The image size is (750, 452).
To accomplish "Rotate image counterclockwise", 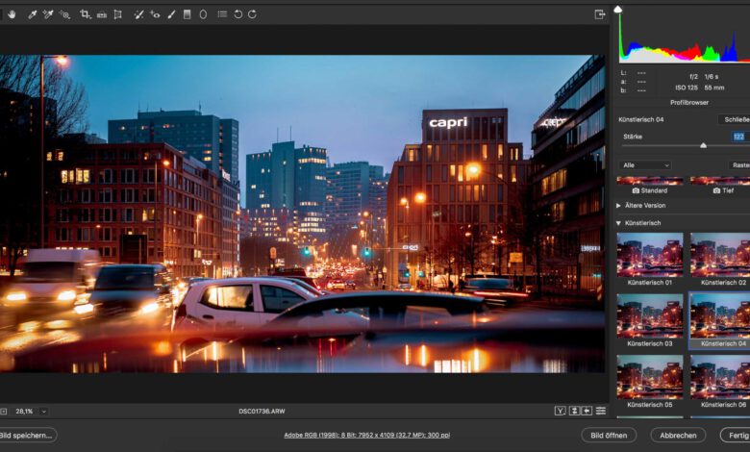I will 238,14.
